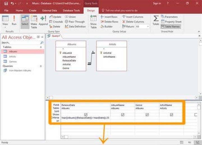Uncheck Show box for Genre column
Viewport: 202px width, 145px height.
(x=147, y=115)
